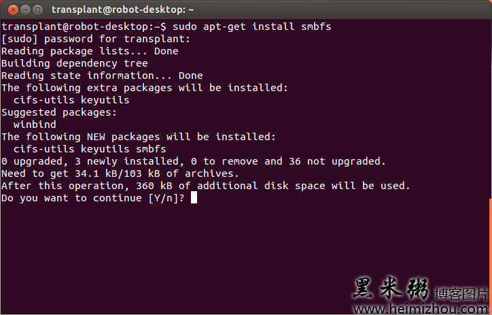
Task: Click the Reading state information... Done line
Action: pyautogui.click(x=102, y=76)
